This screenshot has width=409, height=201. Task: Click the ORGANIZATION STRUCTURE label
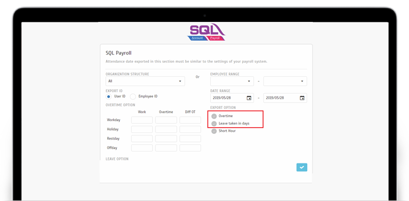(127, 74)
